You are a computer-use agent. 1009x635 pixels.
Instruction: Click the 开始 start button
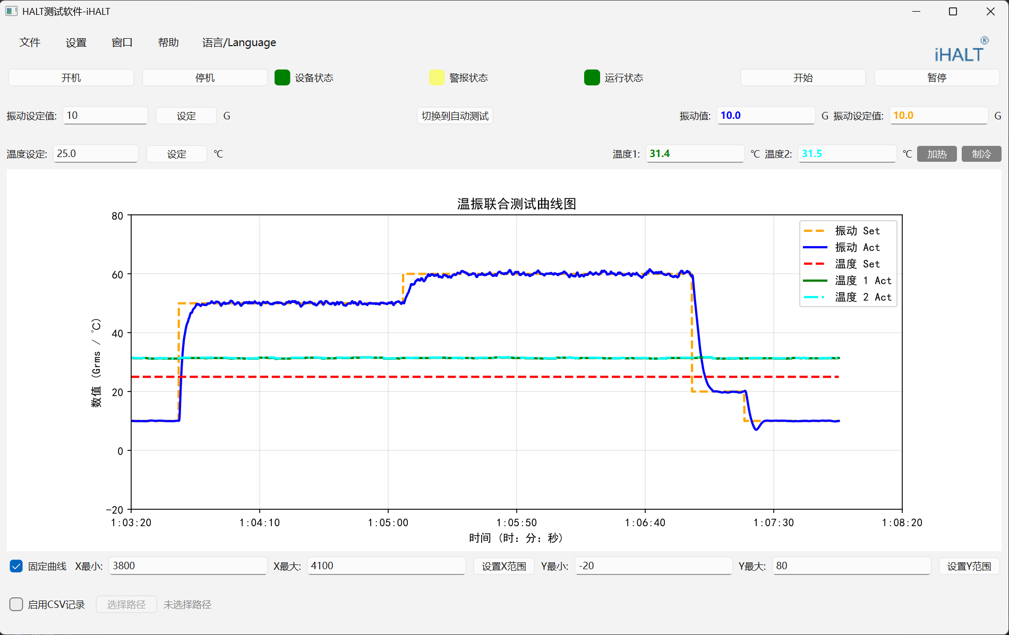click(803, 77)
